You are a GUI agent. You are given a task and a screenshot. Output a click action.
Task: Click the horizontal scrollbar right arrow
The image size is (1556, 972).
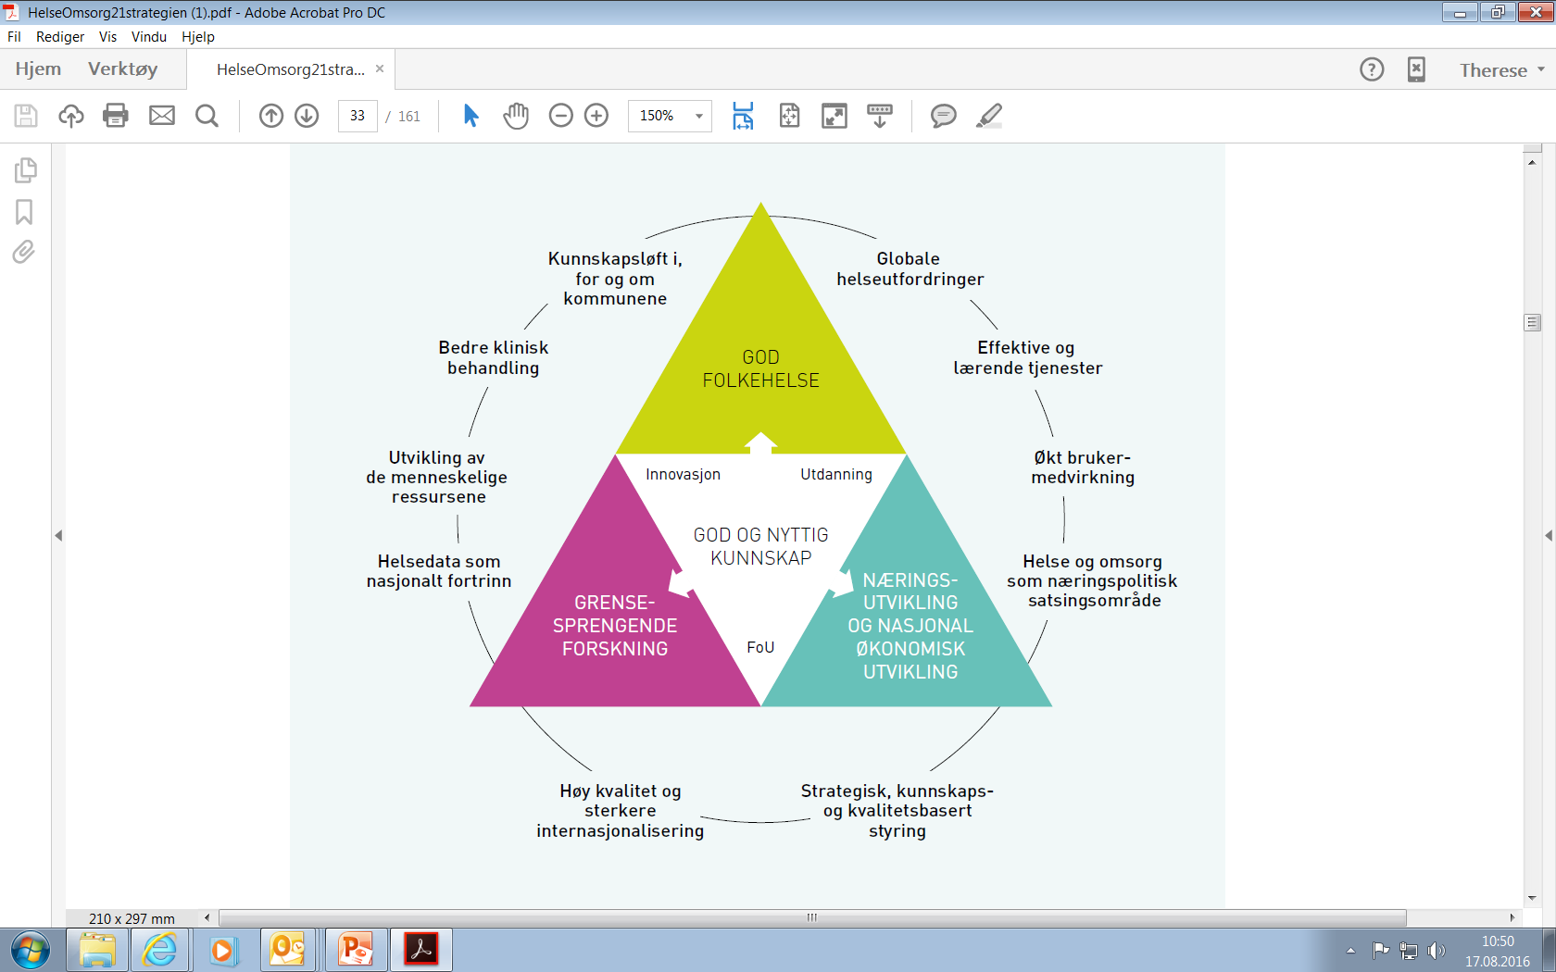click(x=1512, y=917)
